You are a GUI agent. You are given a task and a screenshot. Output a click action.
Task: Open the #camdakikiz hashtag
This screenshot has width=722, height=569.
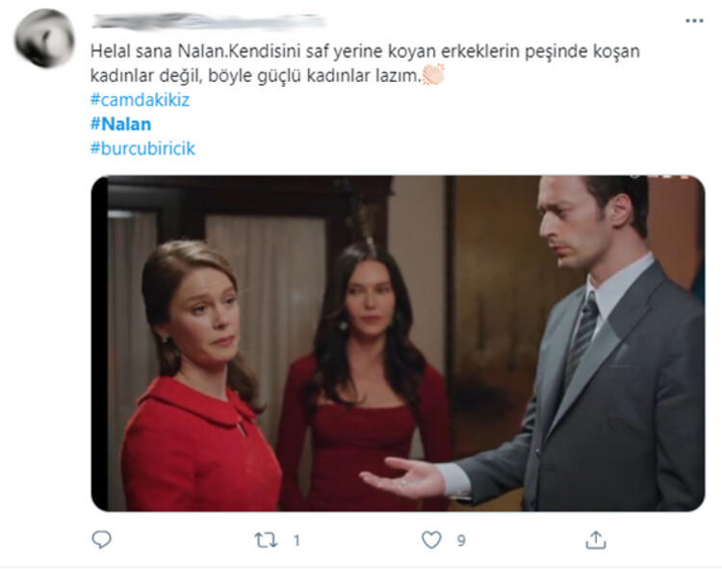140,100
